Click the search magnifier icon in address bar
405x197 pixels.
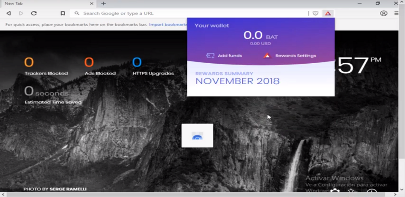77,13
